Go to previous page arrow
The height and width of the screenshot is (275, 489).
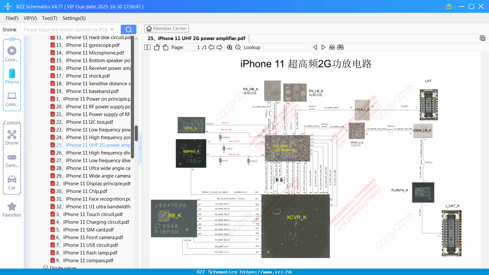coord(211,47)
